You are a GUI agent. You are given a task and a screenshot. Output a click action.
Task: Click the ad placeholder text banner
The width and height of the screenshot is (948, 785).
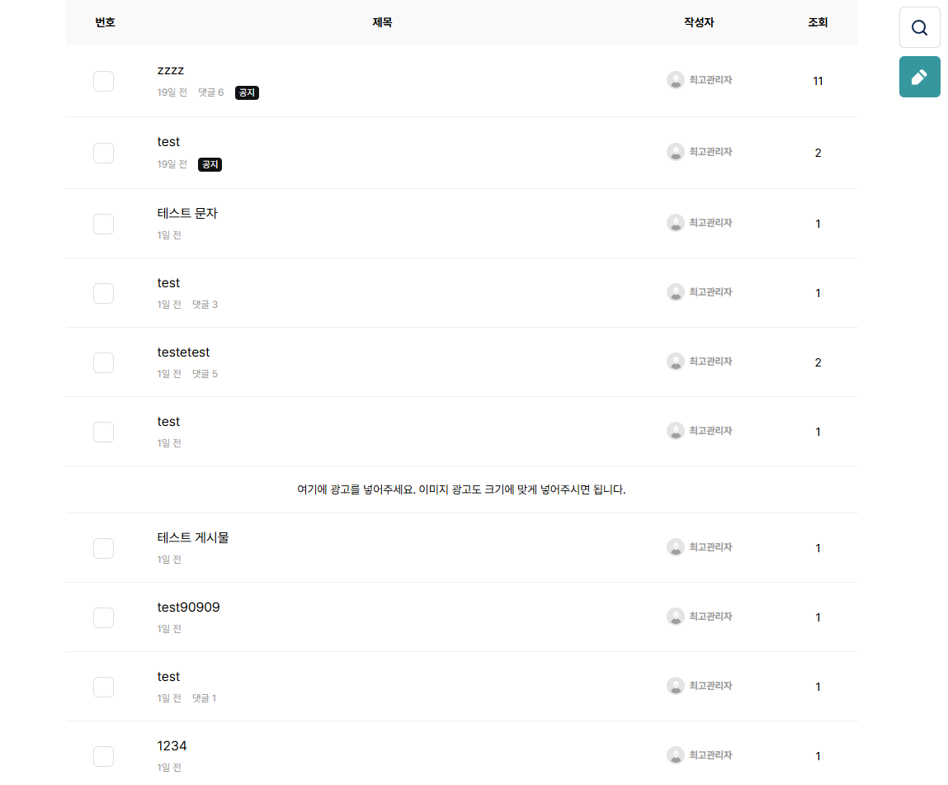(461, 489)
